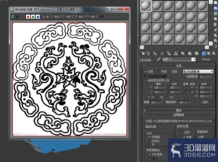This screenshot has height=162, width=218.
Task: Click Show Shaded Material in Viewport icon
Action: 196,54
